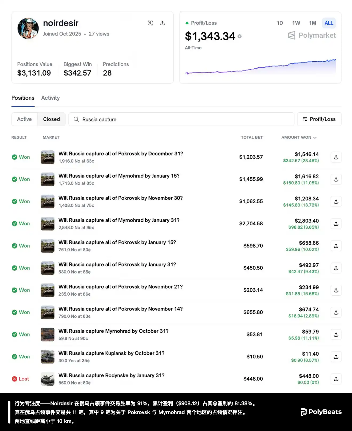Select the Closed positions toggle

click(x=52, y=119)
